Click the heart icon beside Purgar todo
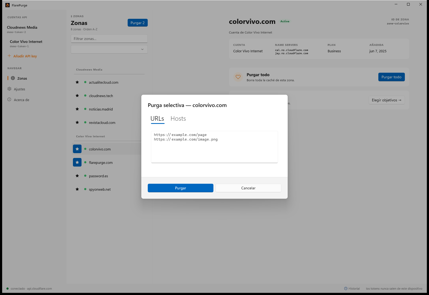The height and width of the screenshot is (295, 429). coord(238,77)
